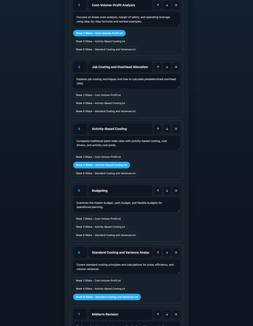Move Activity-Based Costing topic down
This screenshot has width=253, height=326.
[x=167, y=129]
